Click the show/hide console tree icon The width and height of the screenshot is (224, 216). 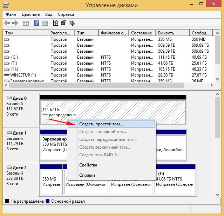[26, 23]
